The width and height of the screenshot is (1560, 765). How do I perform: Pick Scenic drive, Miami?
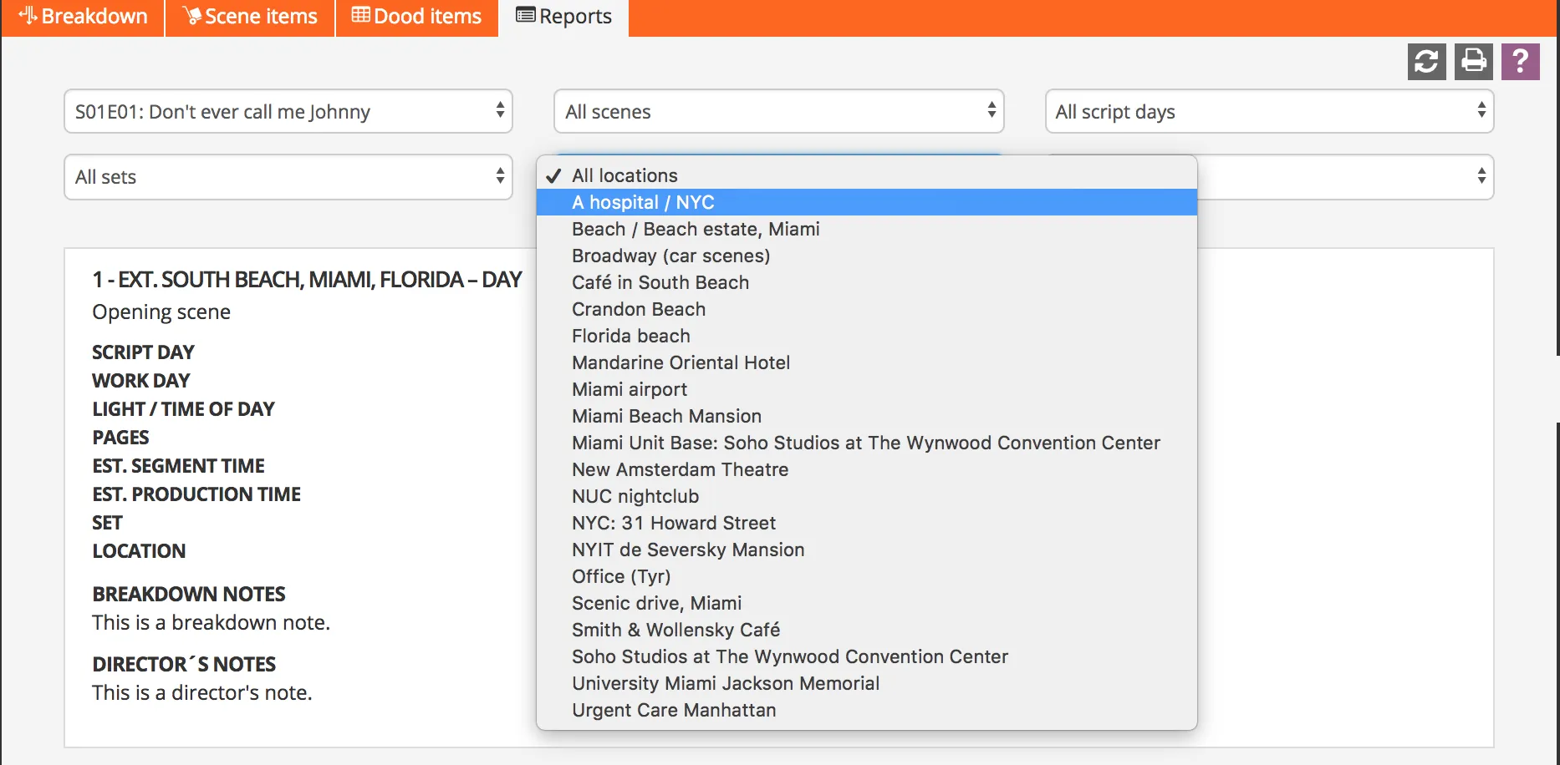pyautogui.click(x=867, y=603)
